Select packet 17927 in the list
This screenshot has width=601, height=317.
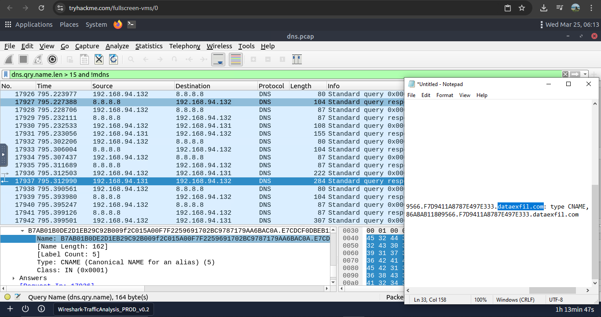(176, 102)
